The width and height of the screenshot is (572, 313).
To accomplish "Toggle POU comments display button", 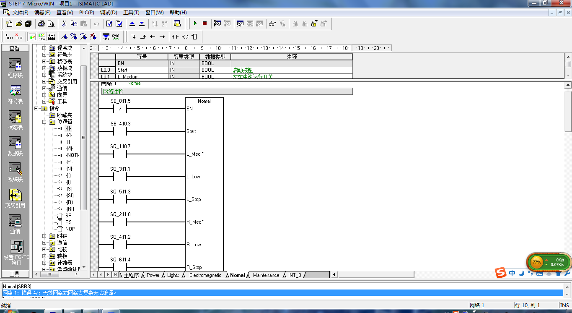I will point(32,37).
